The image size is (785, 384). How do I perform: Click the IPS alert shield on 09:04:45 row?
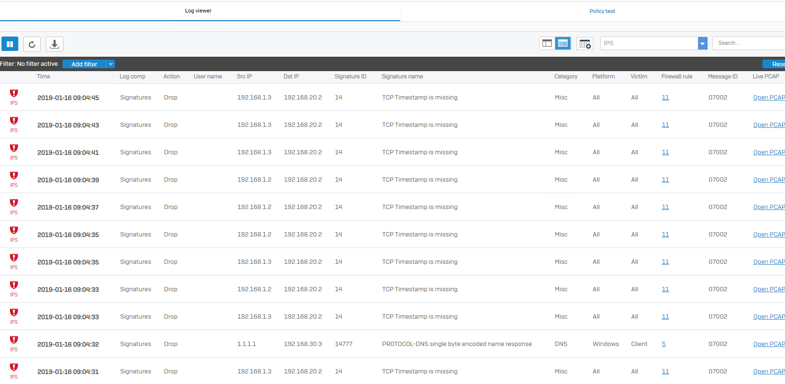pos(14,93)
